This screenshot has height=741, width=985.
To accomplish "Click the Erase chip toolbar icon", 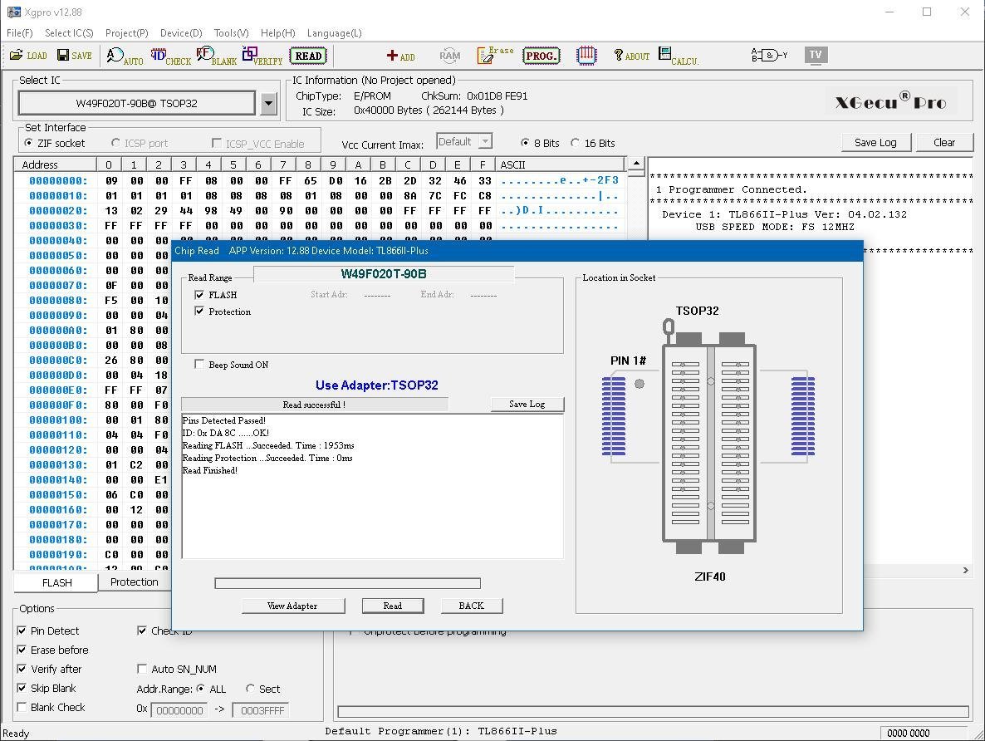I will coord(495,56).
